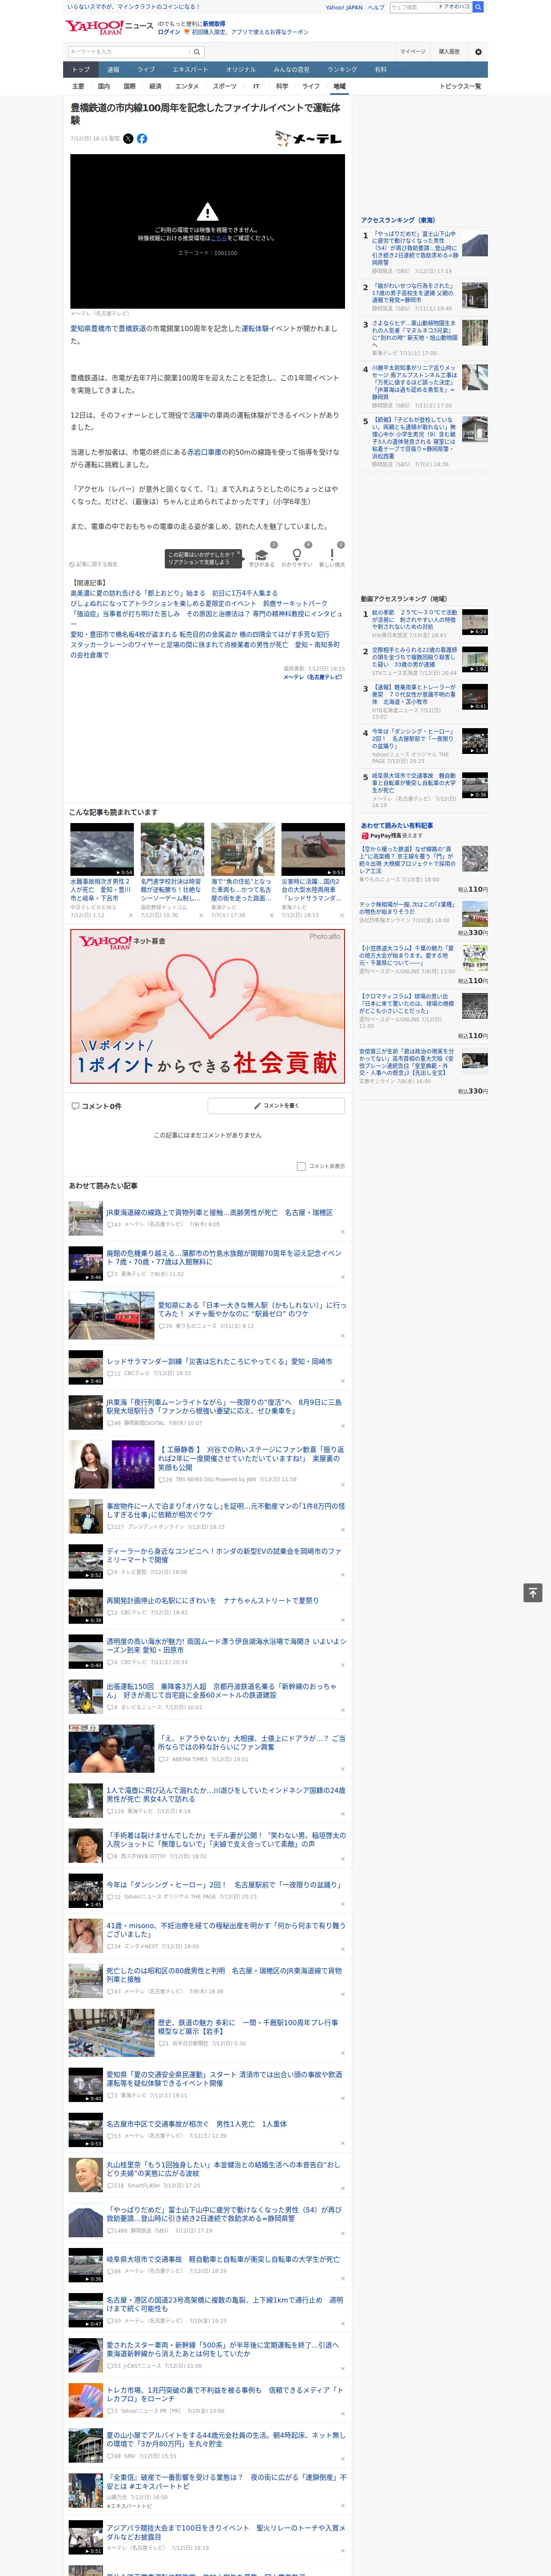Share the article on Facebook

(142, 139)
